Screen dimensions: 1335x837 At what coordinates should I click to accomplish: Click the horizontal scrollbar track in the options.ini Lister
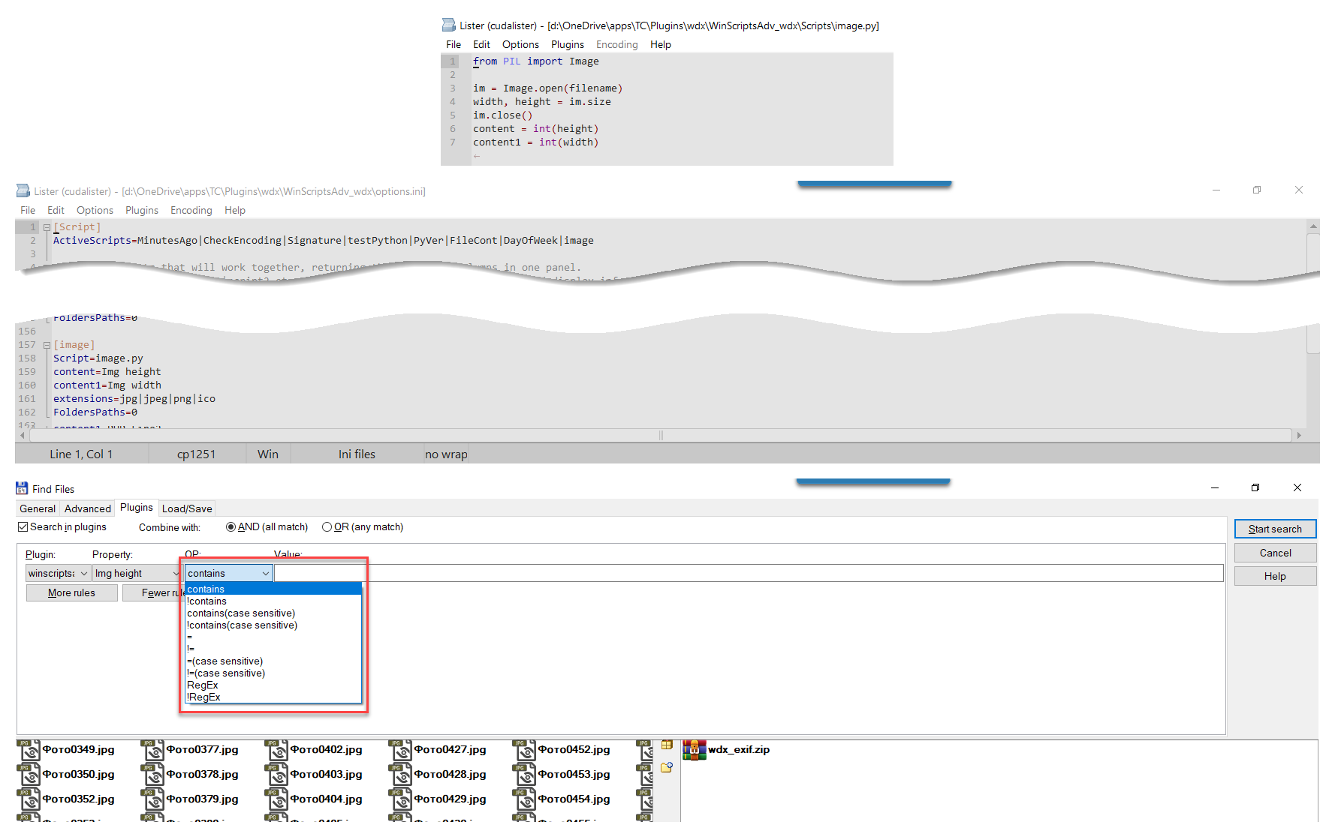tap(661, 435)
